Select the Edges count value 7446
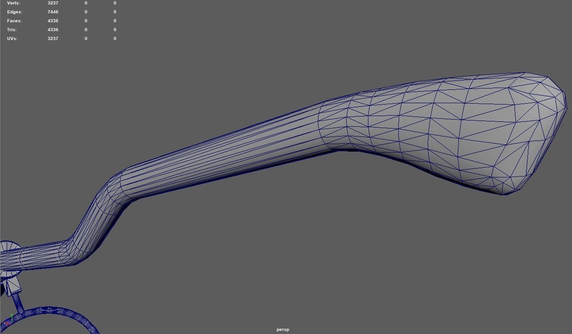The image size is (572, 334). (x=53, y=12)
